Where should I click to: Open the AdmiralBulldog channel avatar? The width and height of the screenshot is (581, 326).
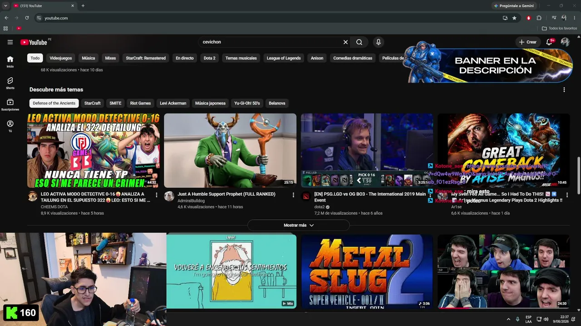pos(169,196)
